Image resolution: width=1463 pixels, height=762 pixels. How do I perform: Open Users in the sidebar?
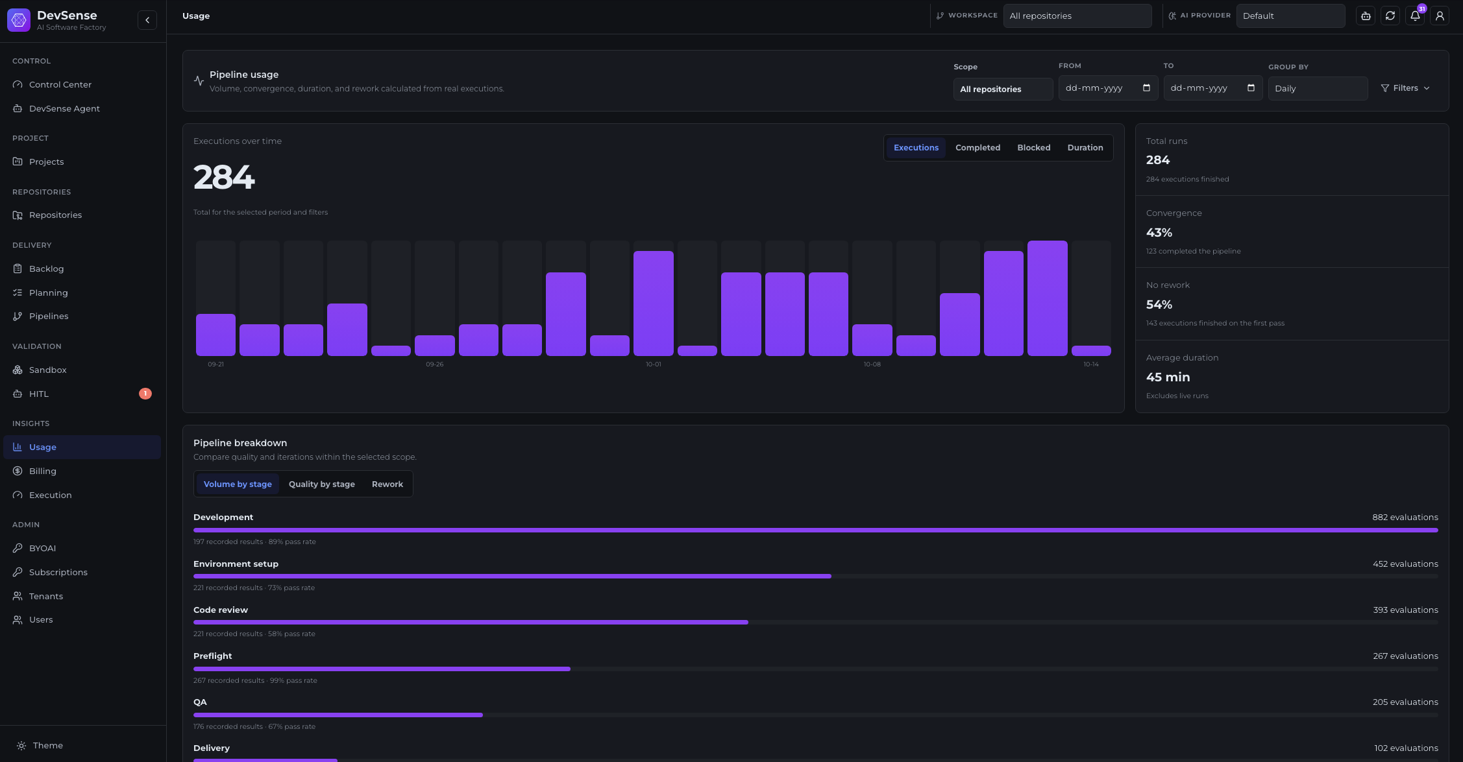(x=82, y=619)
